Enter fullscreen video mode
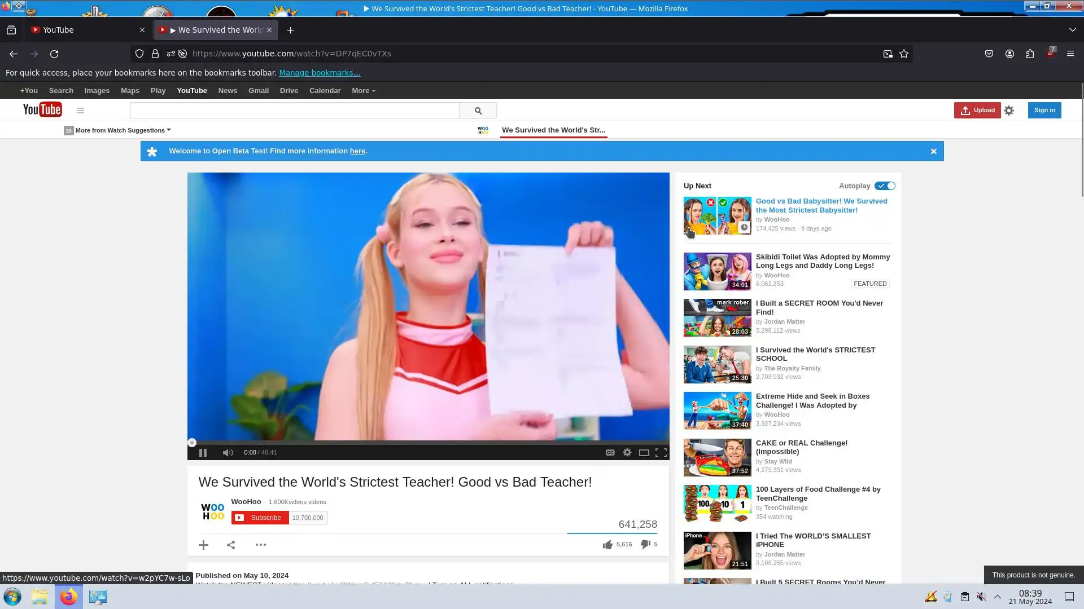 click(661, 453)
